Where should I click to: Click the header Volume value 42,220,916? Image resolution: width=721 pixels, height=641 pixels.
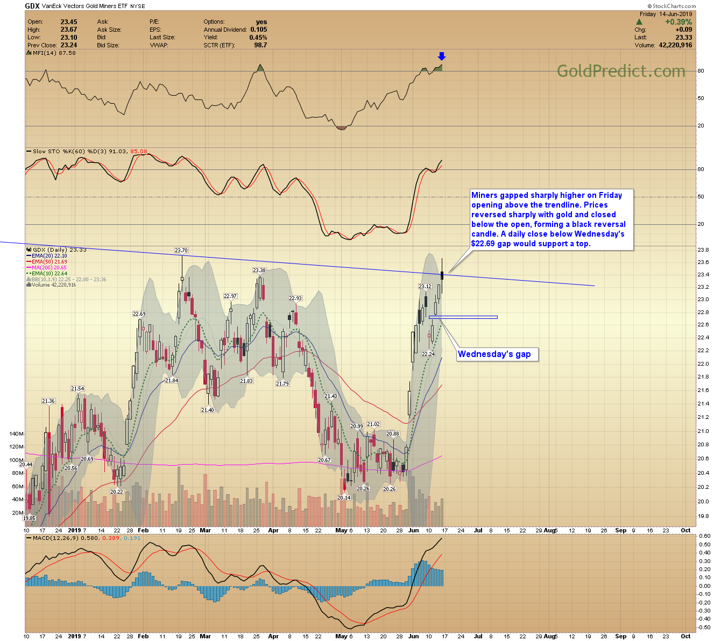pyautogui.click(x=675, y=45)
